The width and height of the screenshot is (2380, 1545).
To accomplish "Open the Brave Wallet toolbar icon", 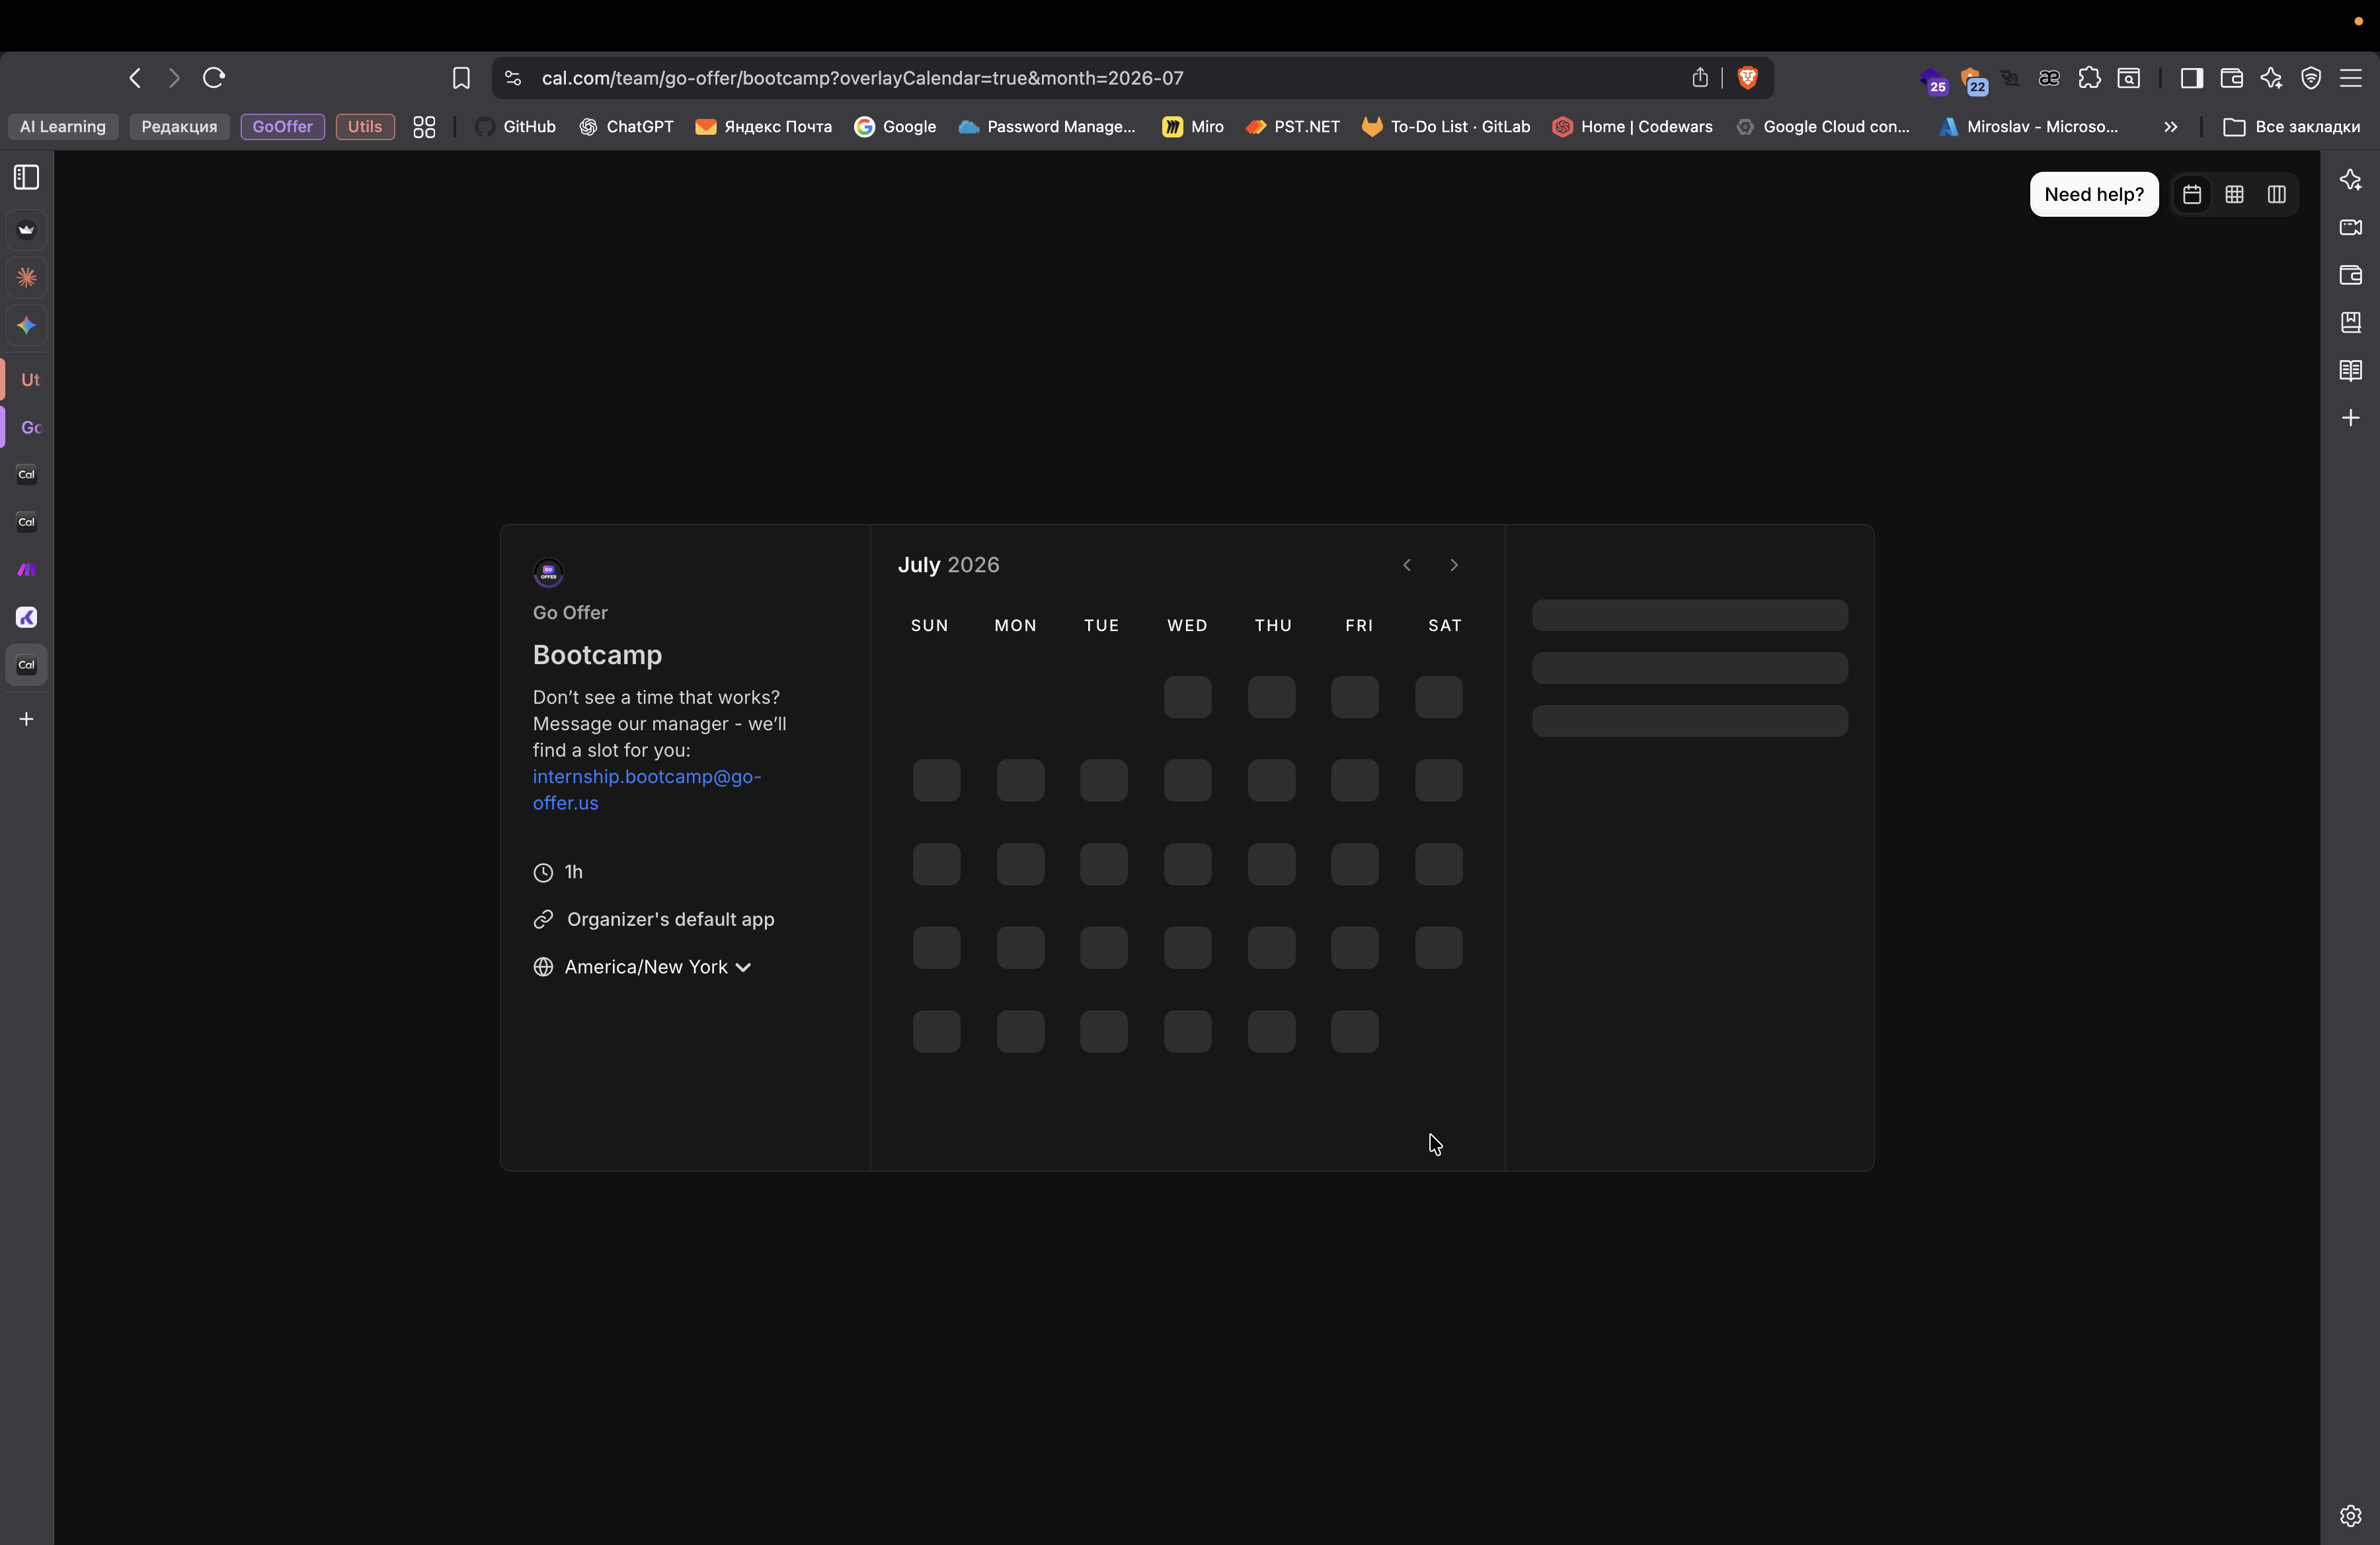I will (2231, 78).
